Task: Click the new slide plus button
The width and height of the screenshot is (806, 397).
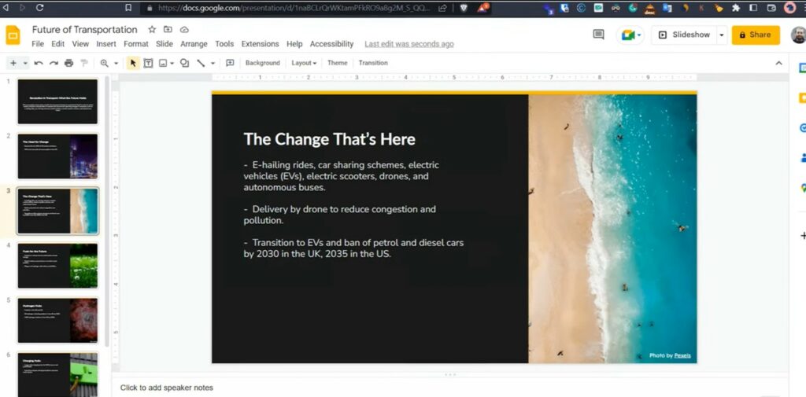Action: [13, 63]
